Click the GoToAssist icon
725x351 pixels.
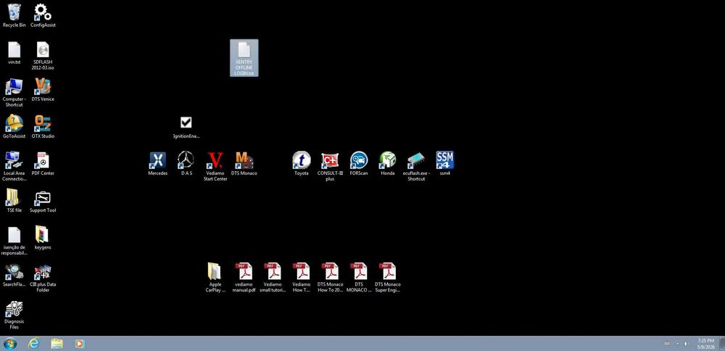pyautogui.click(x=14, y=123)
